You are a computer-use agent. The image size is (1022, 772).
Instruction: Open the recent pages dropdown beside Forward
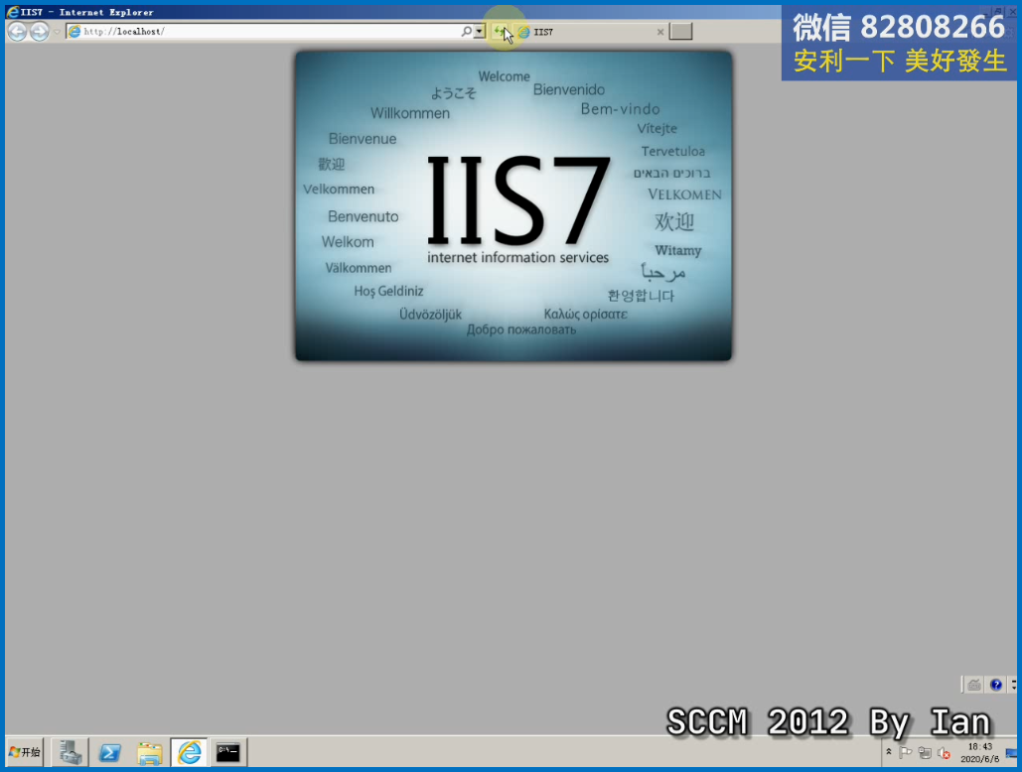pyautogui.click(x=57, y=32)
